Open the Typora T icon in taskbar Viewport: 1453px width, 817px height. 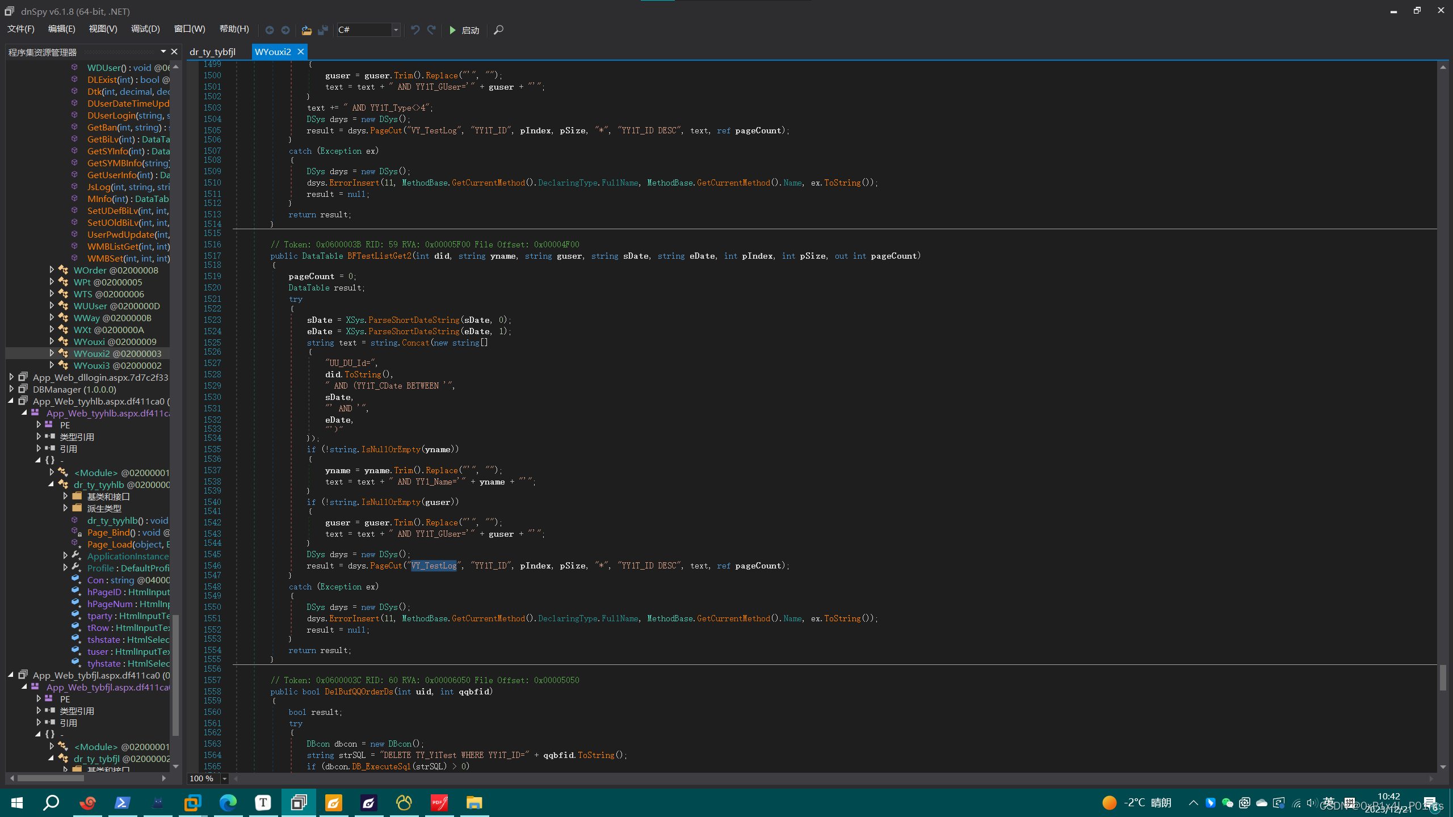263,803
